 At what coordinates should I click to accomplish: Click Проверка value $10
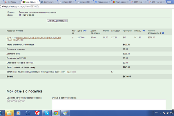pyautogui.click(x=124, y=37)
